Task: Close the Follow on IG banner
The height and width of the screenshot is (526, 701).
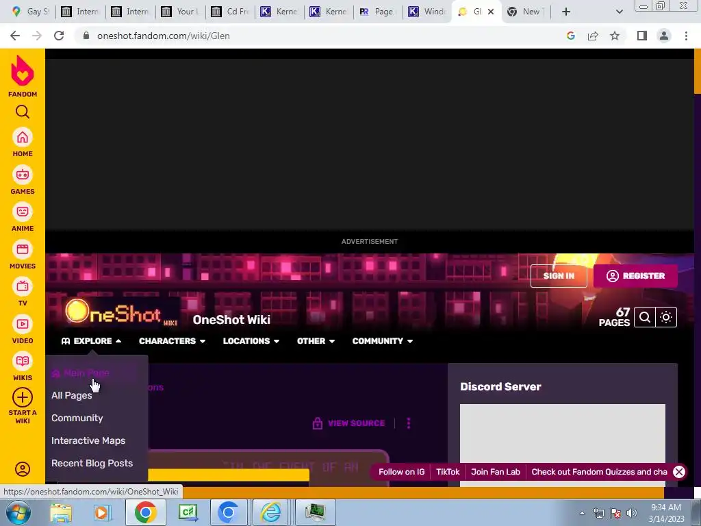Action: pos(679,471)
